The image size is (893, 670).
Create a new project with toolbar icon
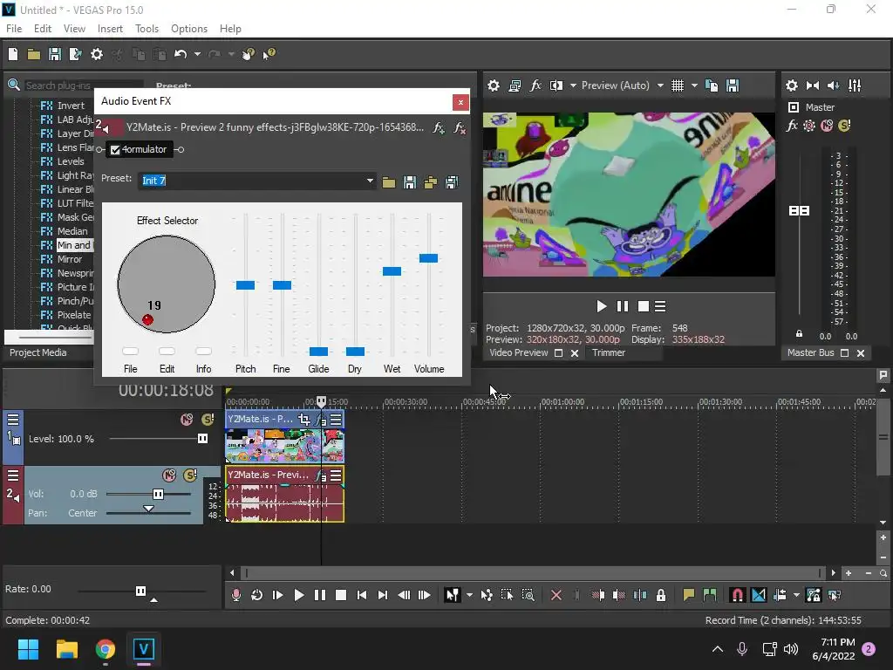[x=13, y=54]
